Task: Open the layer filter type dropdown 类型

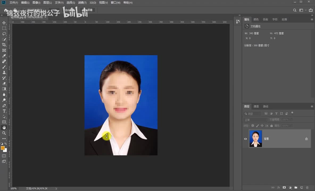Action: pos(253,114)
